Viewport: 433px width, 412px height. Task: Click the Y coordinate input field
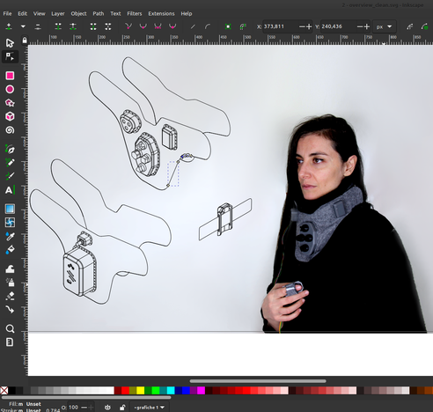[x=338, y=26]
